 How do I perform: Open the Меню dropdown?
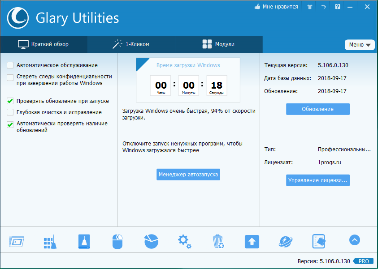[360, 45]
